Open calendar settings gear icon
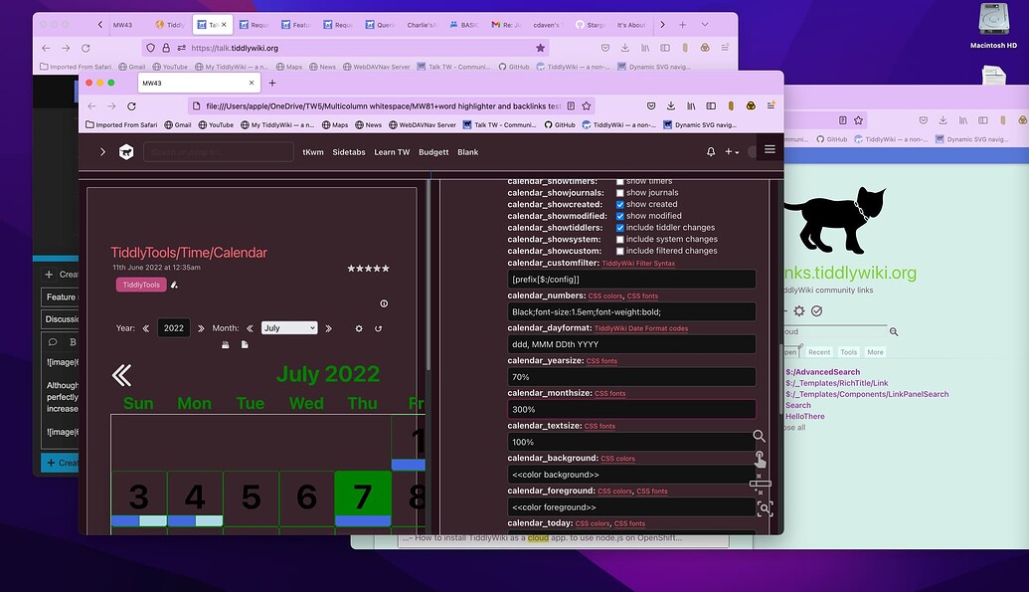This screenshot has height=592, width=1029. coord(359,328)
